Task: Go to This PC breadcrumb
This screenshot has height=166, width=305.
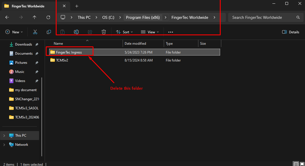Action: click(x=84, y=17)
